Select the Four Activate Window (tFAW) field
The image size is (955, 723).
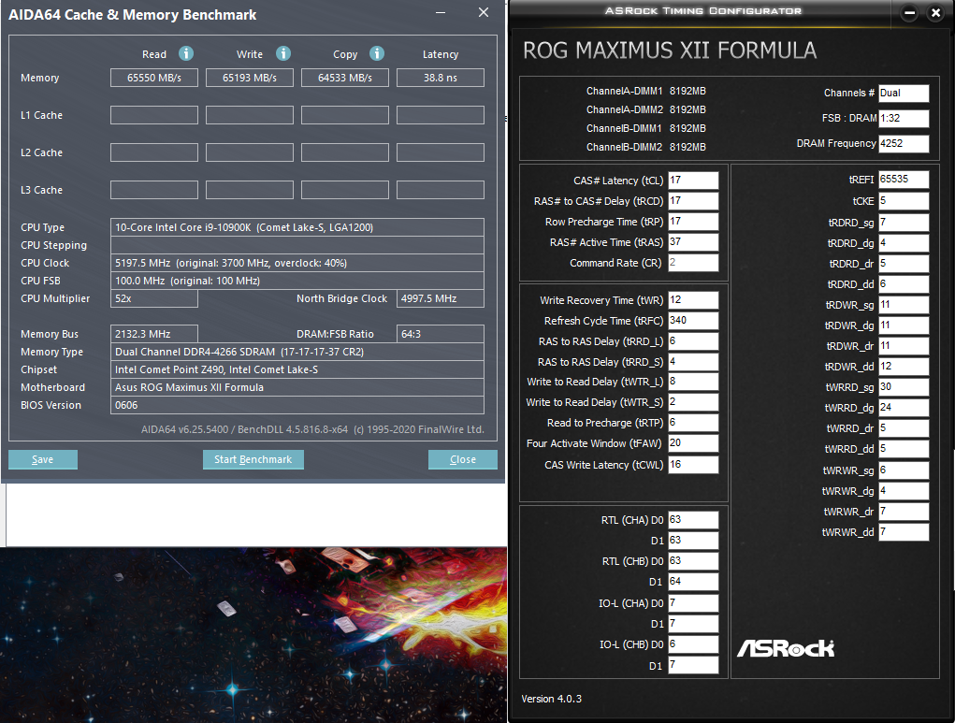pyautogui.click(x=693, y=443)
